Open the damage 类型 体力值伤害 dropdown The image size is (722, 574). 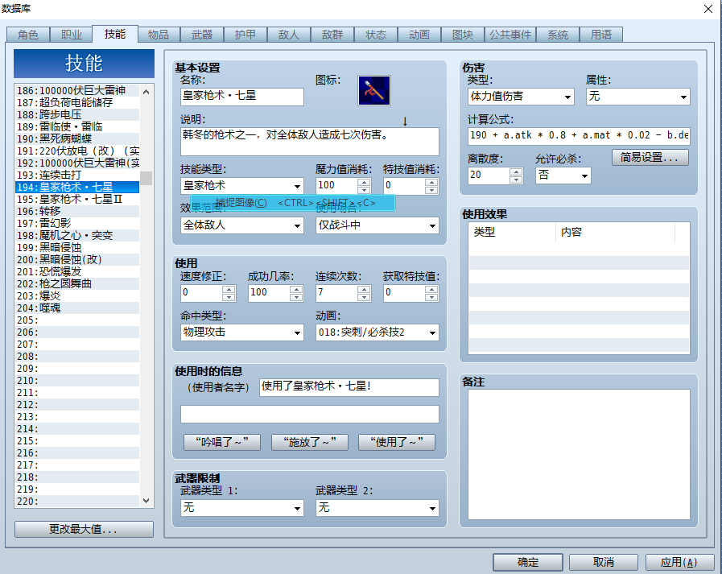point(521,97)
